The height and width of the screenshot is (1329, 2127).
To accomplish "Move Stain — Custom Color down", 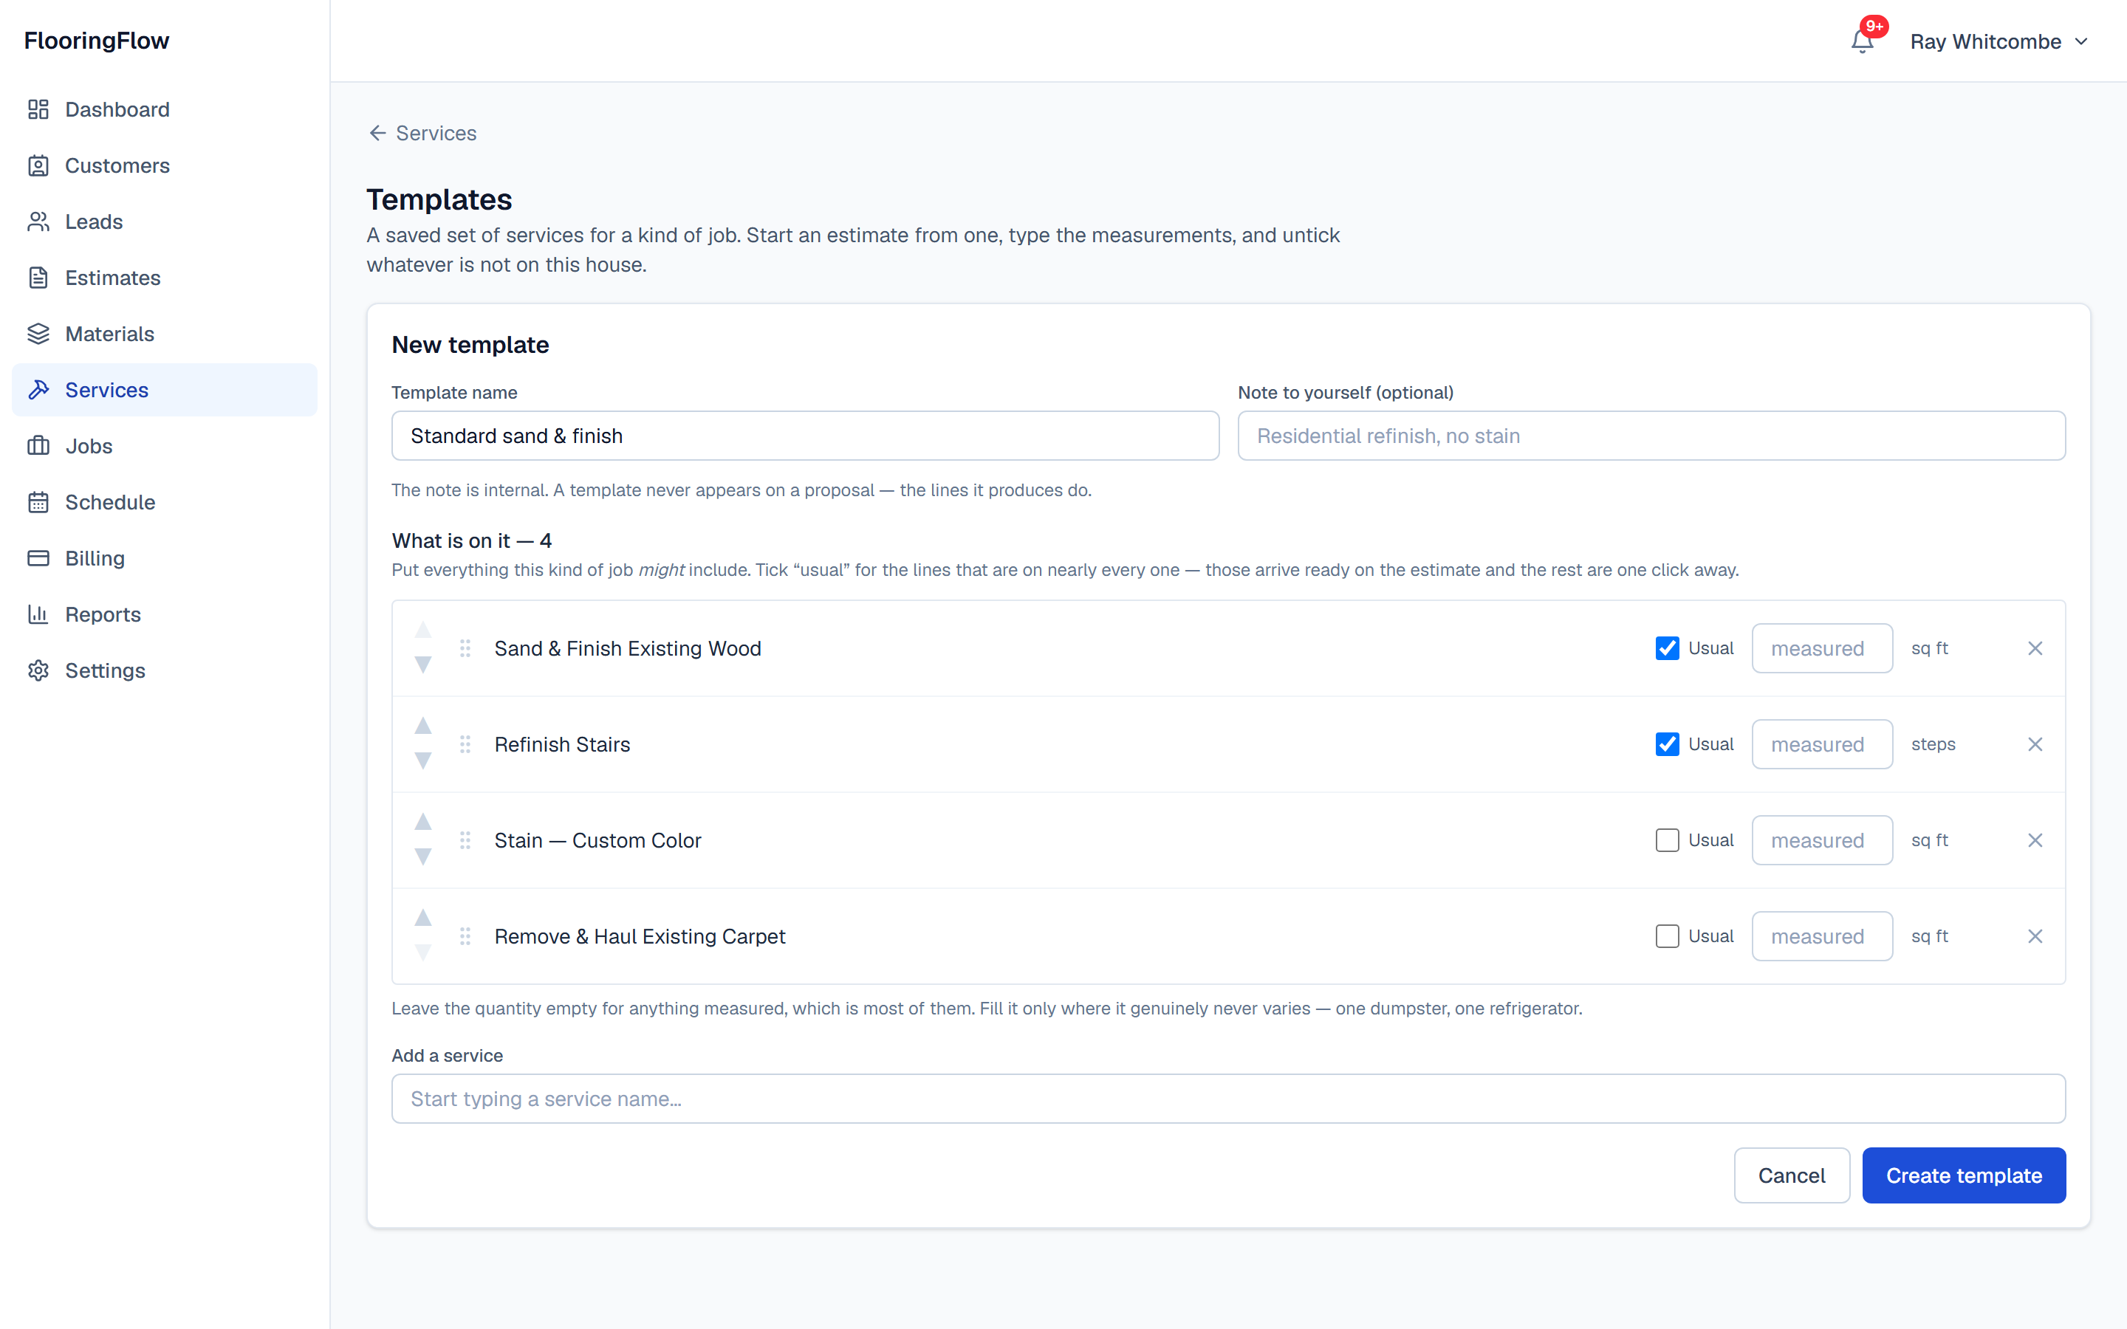I will (422, 857).
